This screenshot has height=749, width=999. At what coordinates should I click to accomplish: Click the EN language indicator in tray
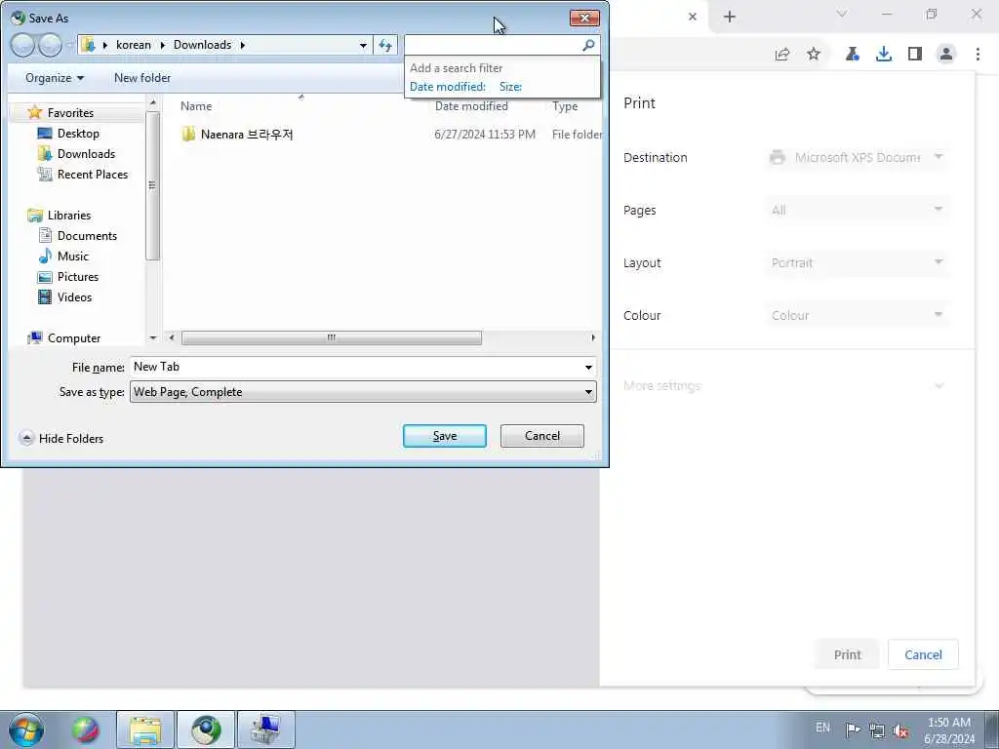pos(822,728)
